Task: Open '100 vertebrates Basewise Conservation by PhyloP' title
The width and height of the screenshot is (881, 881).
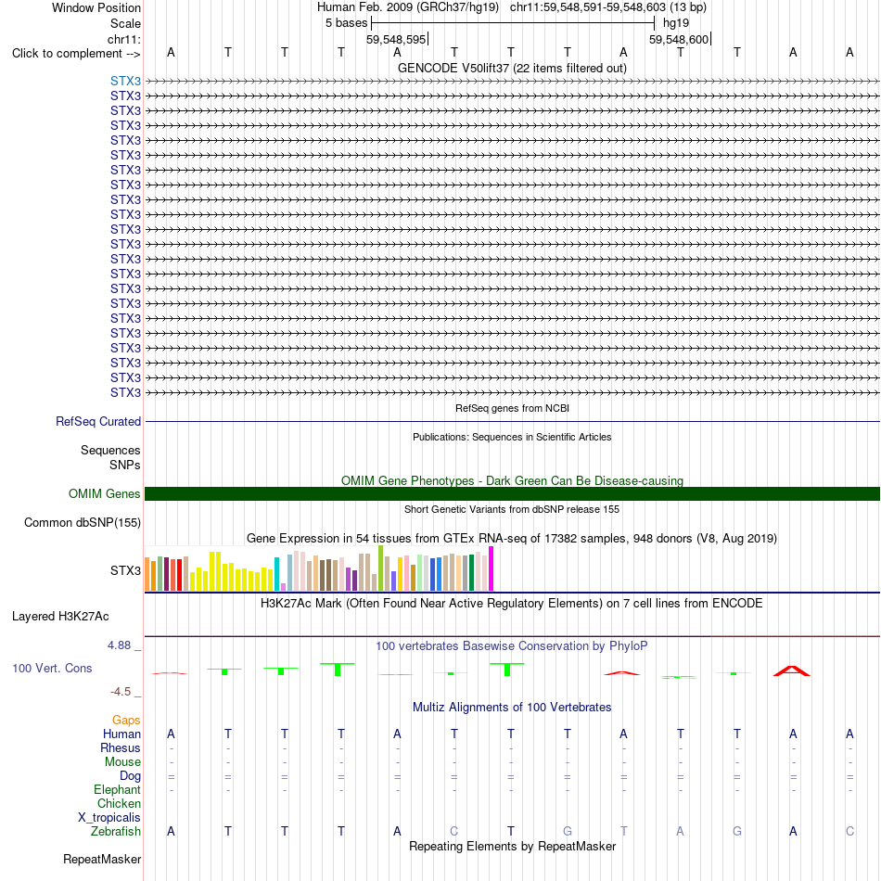Action: click(x=512, y=646)
